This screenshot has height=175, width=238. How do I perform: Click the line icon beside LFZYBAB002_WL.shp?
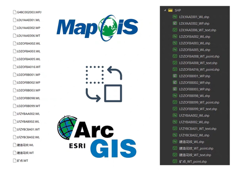click(x=175, y=122)
